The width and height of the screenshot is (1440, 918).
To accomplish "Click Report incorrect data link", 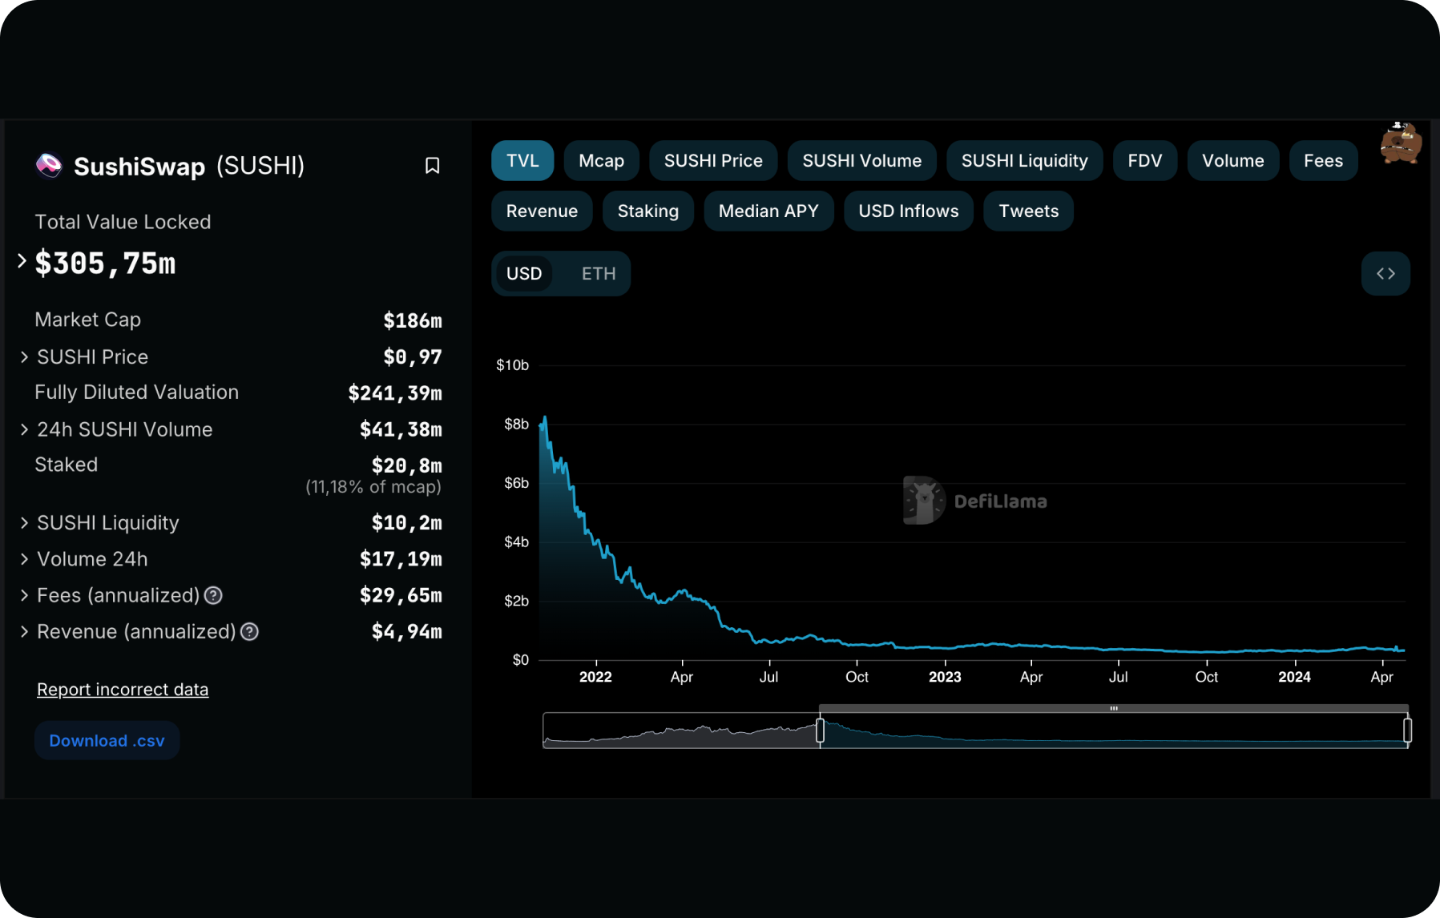I will (123, 690).
